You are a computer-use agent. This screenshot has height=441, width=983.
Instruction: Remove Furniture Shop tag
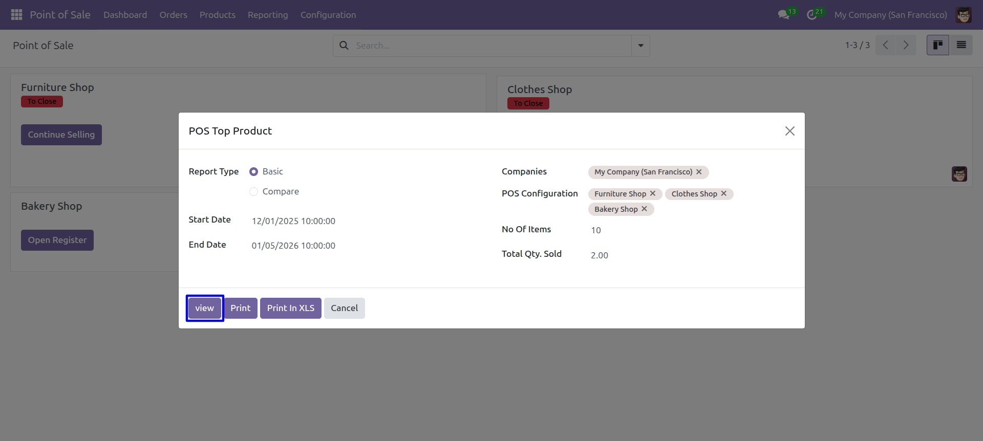click(x=653, y=193)
